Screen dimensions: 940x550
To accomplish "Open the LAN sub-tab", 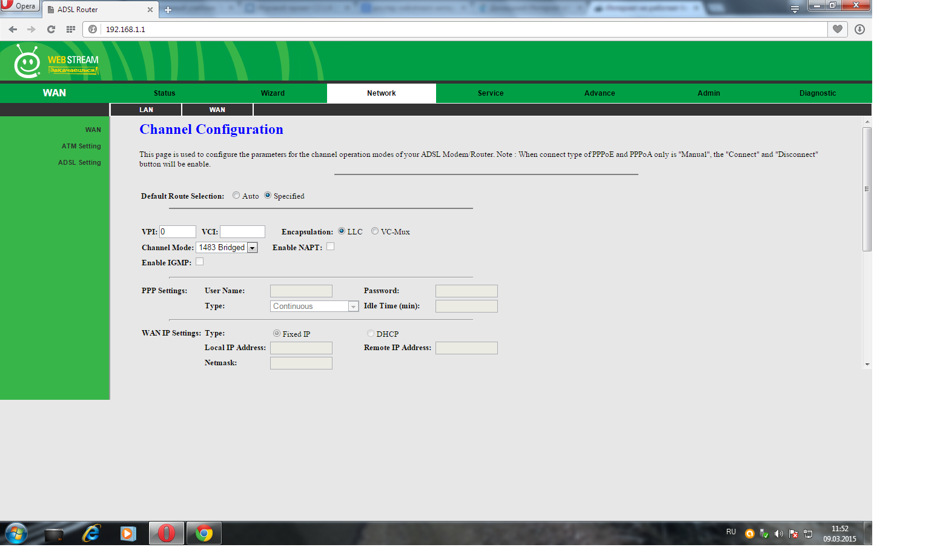I will pos(146,110).
